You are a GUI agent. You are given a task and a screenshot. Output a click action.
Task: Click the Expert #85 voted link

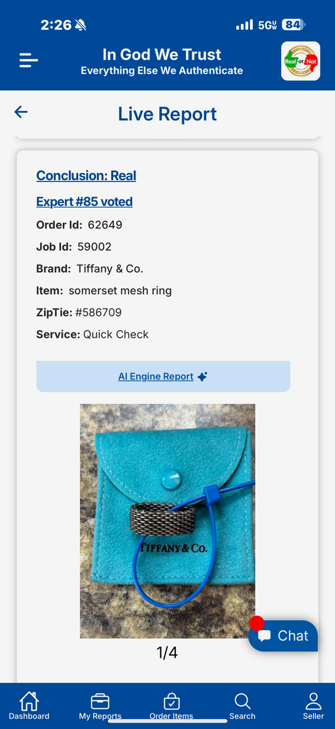tap(84, 202)
